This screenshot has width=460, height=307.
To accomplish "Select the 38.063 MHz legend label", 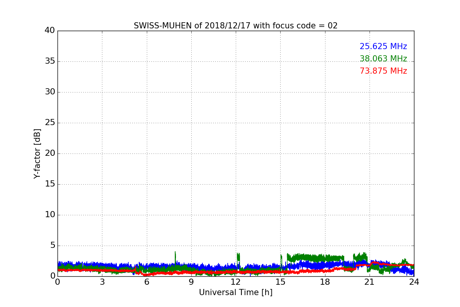I will coord(383,59).
